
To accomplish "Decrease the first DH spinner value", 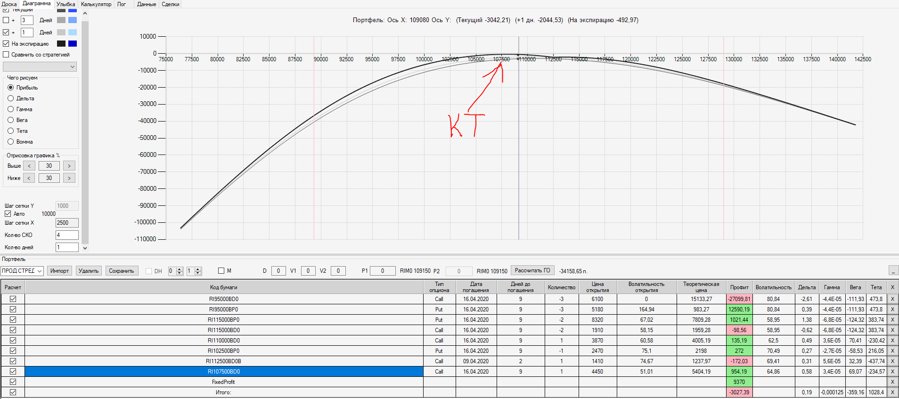I will (x=180, y=273).
